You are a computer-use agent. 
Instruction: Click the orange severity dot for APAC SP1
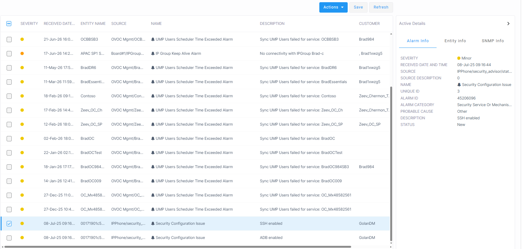click(x=22, y=54)
